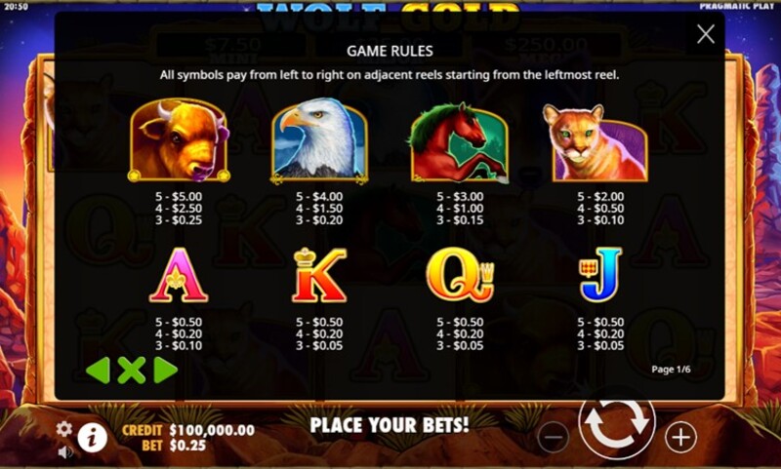Go to next game rules page
781x469 pixels.
tap(166, 370)
